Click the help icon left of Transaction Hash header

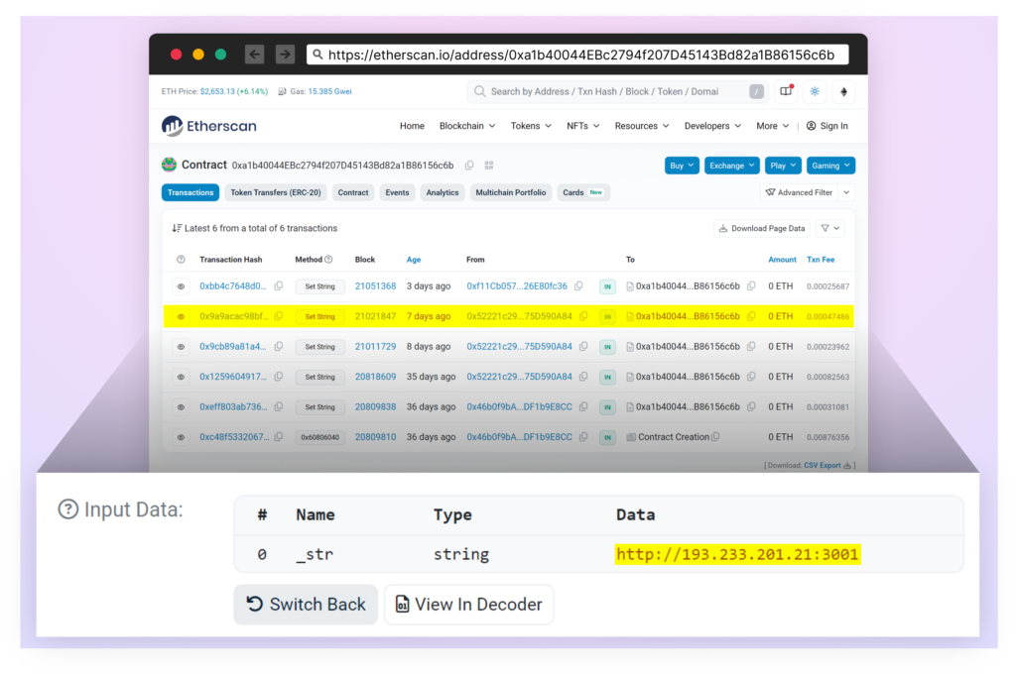click(181, 259)
